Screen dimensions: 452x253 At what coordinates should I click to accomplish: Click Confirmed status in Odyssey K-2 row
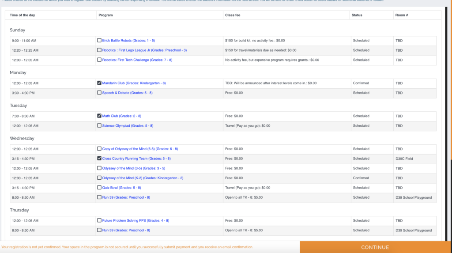pos(361,178)
